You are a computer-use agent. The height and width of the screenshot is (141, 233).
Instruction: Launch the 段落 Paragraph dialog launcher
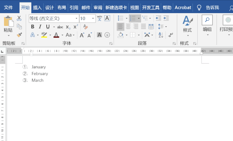point(174,43)
